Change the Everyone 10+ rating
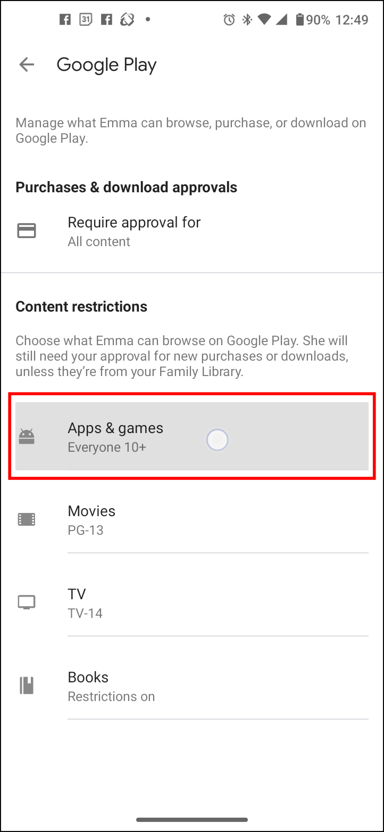This screenshot has width=384, height=832. [x=107, y=447]
